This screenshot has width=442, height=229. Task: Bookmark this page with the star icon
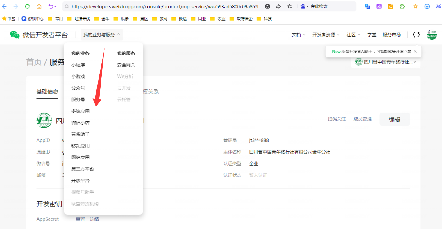tap(289, 6)
